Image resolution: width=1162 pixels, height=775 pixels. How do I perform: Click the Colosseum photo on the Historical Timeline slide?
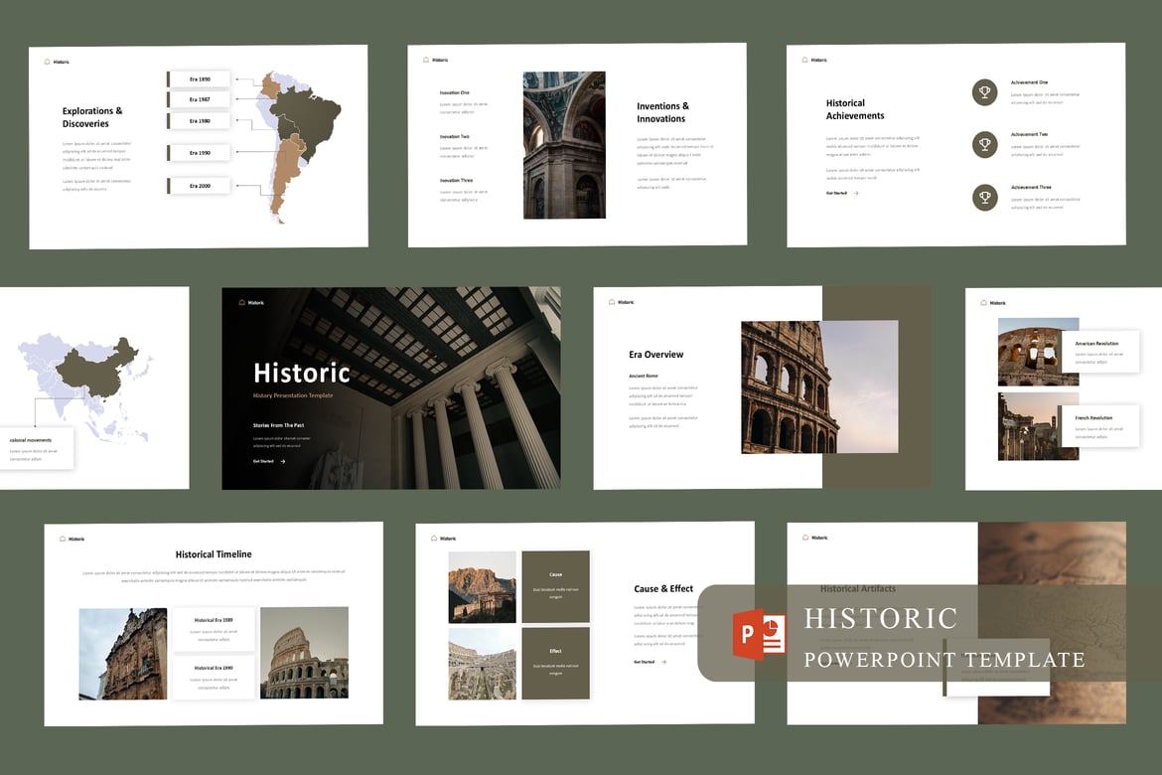[304, 653]
